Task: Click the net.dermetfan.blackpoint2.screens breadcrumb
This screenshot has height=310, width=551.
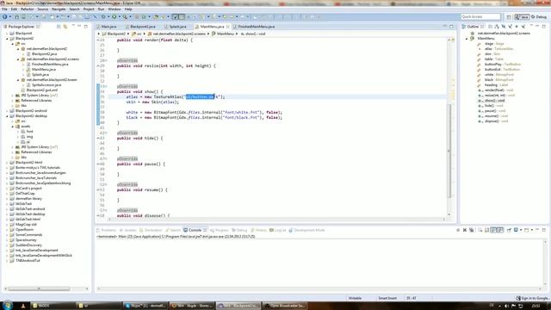Action: click(x=179, y=34)
